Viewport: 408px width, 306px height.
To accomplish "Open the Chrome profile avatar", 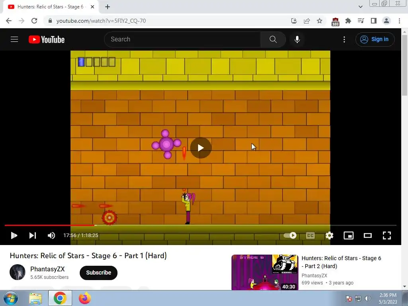I will click(x=386, y=21).
